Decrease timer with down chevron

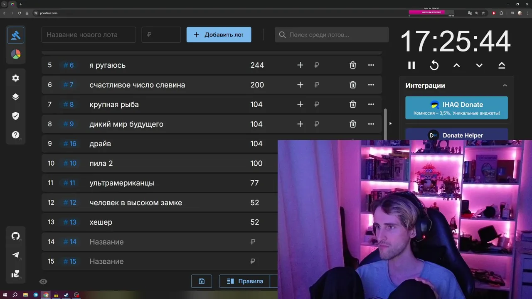pyautogui.click(x=479, y=65)
